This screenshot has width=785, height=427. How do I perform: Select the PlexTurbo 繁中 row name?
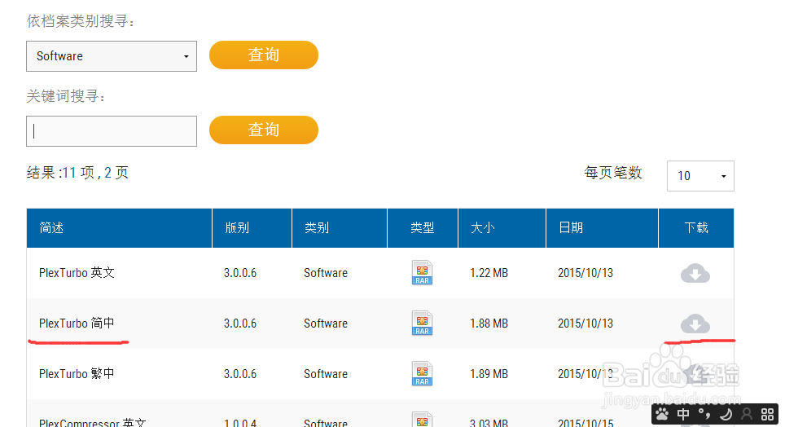[x=77, y=374]
